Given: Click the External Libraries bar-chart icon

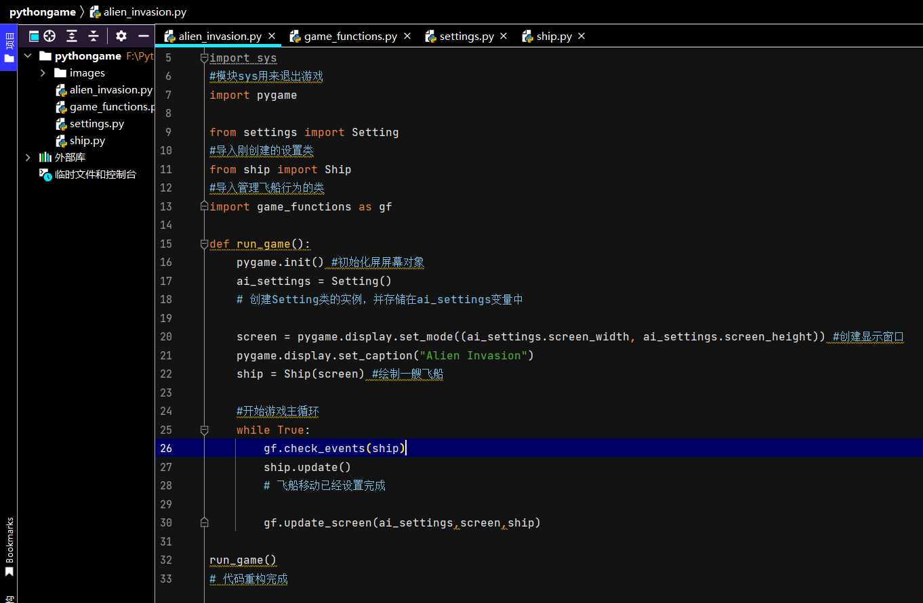Looking at the screenshot, I should click(x=45, y=157).
